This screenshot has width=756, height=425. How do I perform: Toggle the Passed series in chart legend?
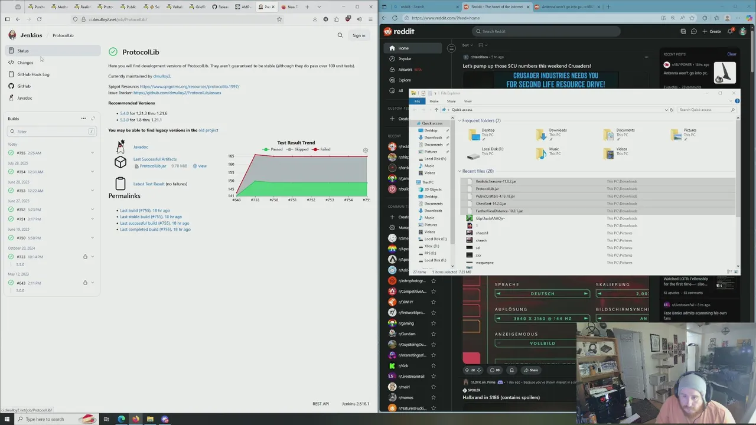pos(272,149)
